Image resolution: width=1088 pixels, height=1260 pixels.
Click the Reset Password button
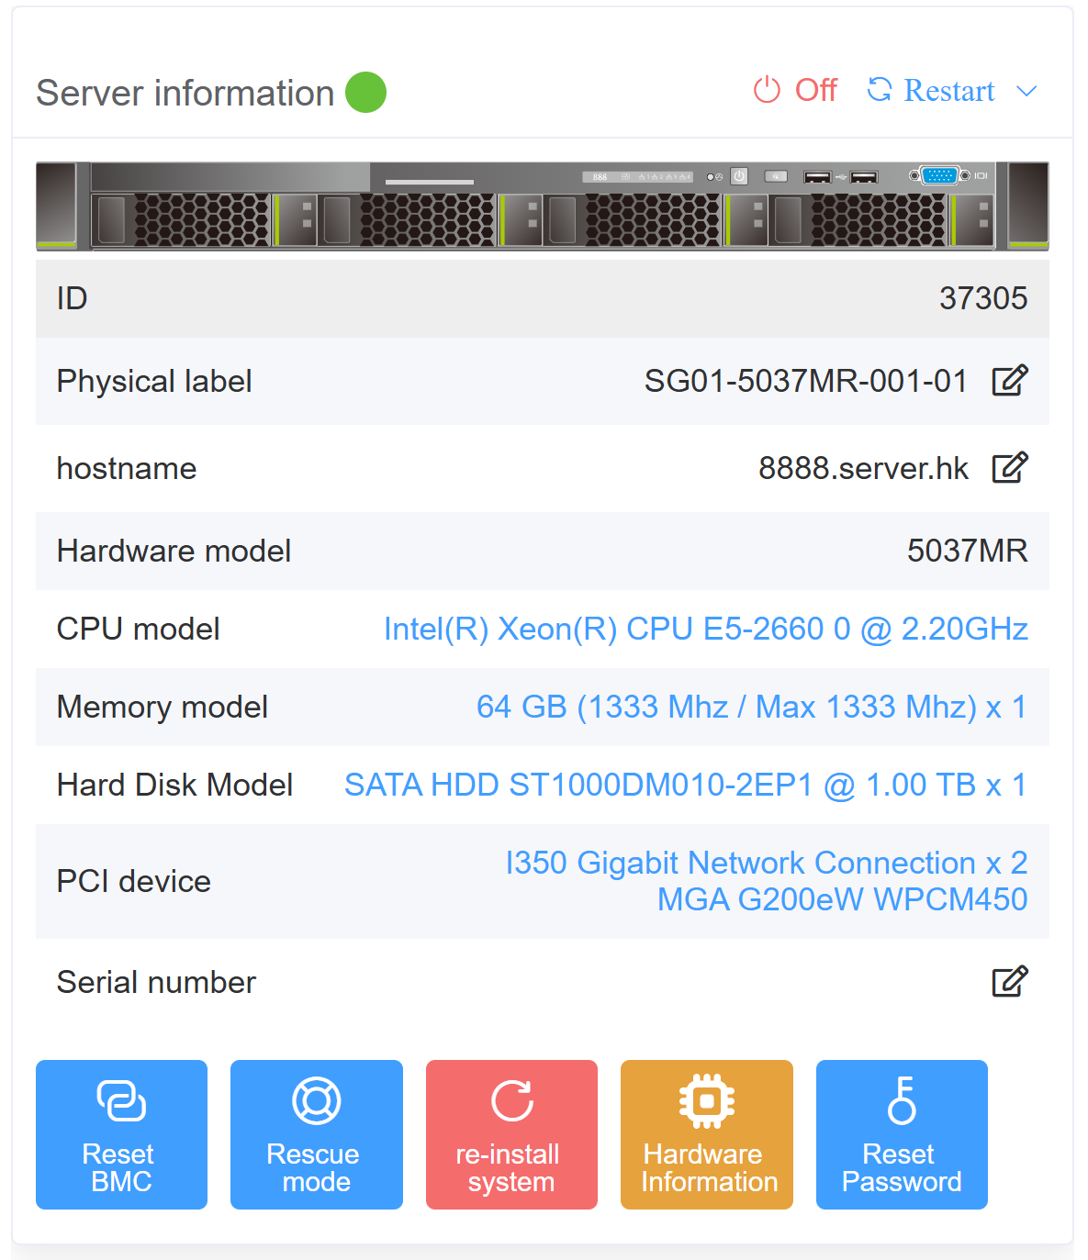[x=901, y=1134]
